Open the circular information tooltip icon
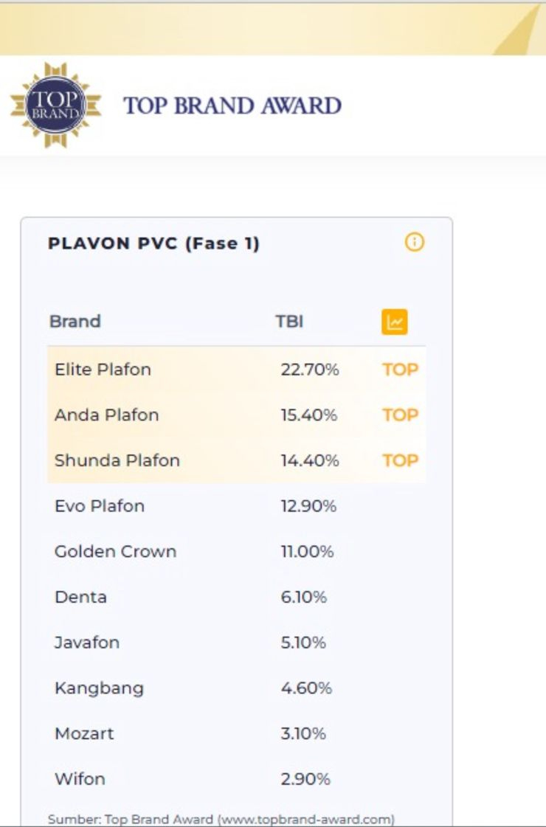Viewport: 546px width, 827px height. (414, 242)
